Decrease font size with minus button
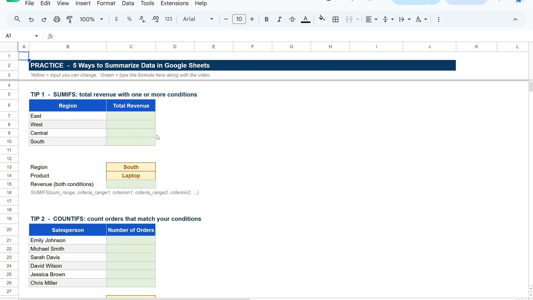This screenshot has width=533, height=300. (226, 19)
